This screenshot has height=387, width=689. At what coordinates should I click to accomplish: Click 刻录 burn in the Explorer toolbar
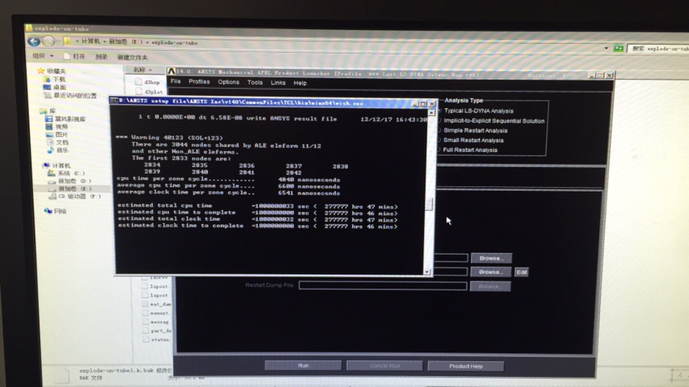(102, 56)
